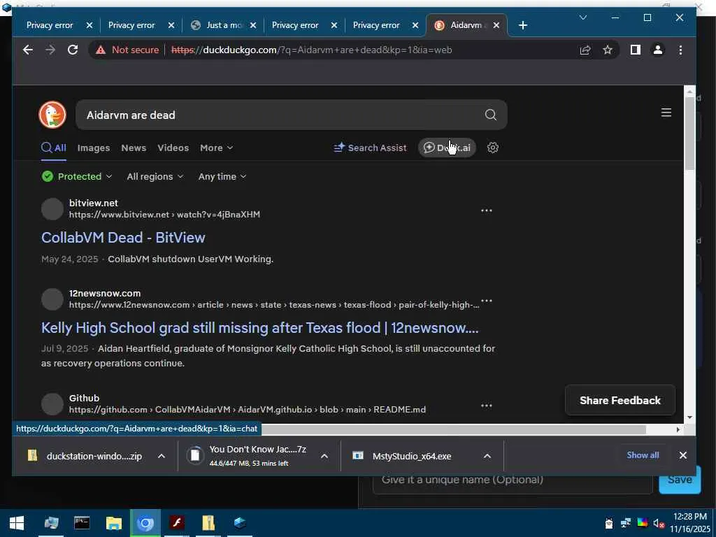Viewport: 716px width, 537px height.
Task: Close the Just a moment tab
Action: click(253, 25)
